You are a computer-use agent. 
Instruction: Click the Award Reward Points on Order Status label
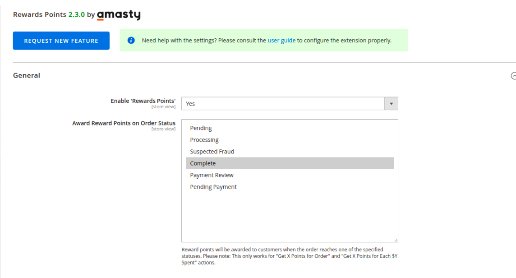click(124, 123)
